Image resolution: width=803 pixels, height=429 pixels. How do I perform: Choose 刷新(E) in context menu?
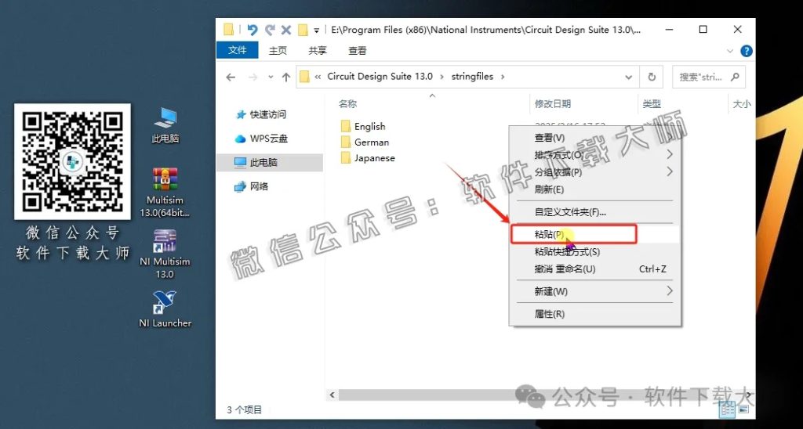(594, 189)
